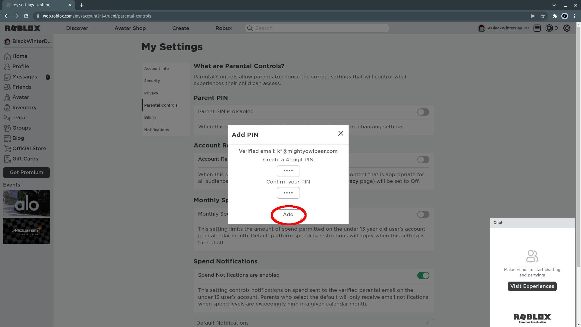581x327 pixels.
Task: Open the Inventory sidebar icon
Action: pyautogui.click(x=7, y=108)
